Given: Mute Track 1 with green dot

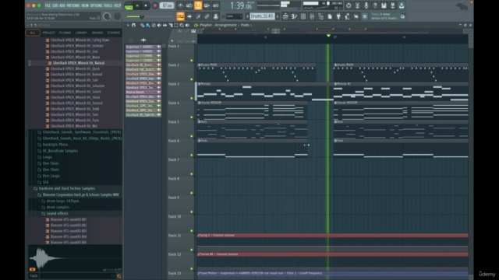Looking at the screenshot, I should click(192, 61).
